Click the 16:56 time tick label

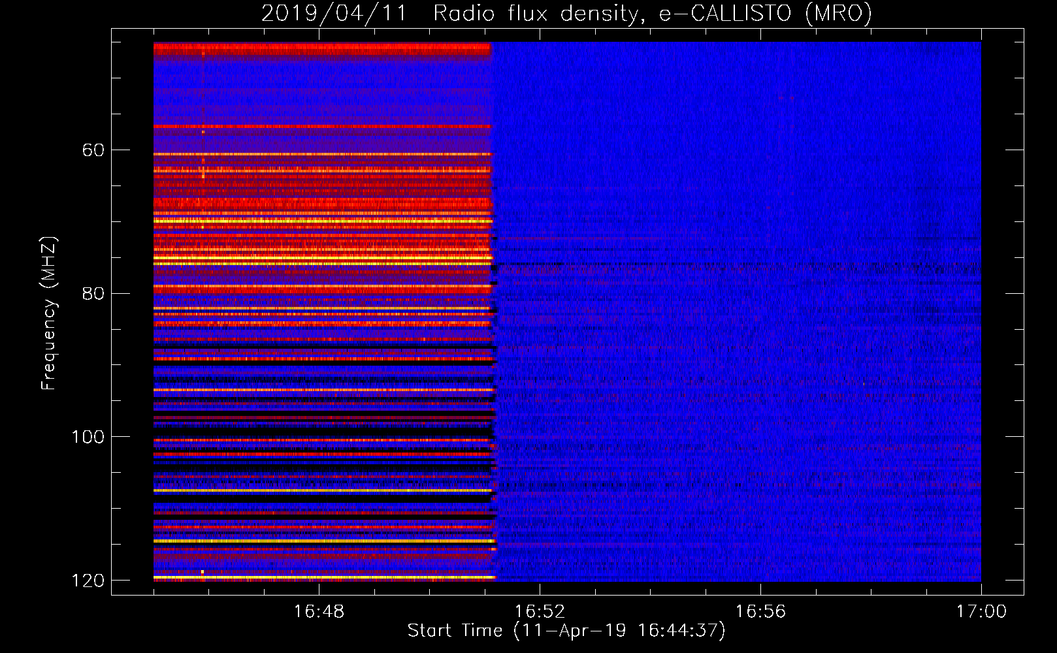[760, 612]
